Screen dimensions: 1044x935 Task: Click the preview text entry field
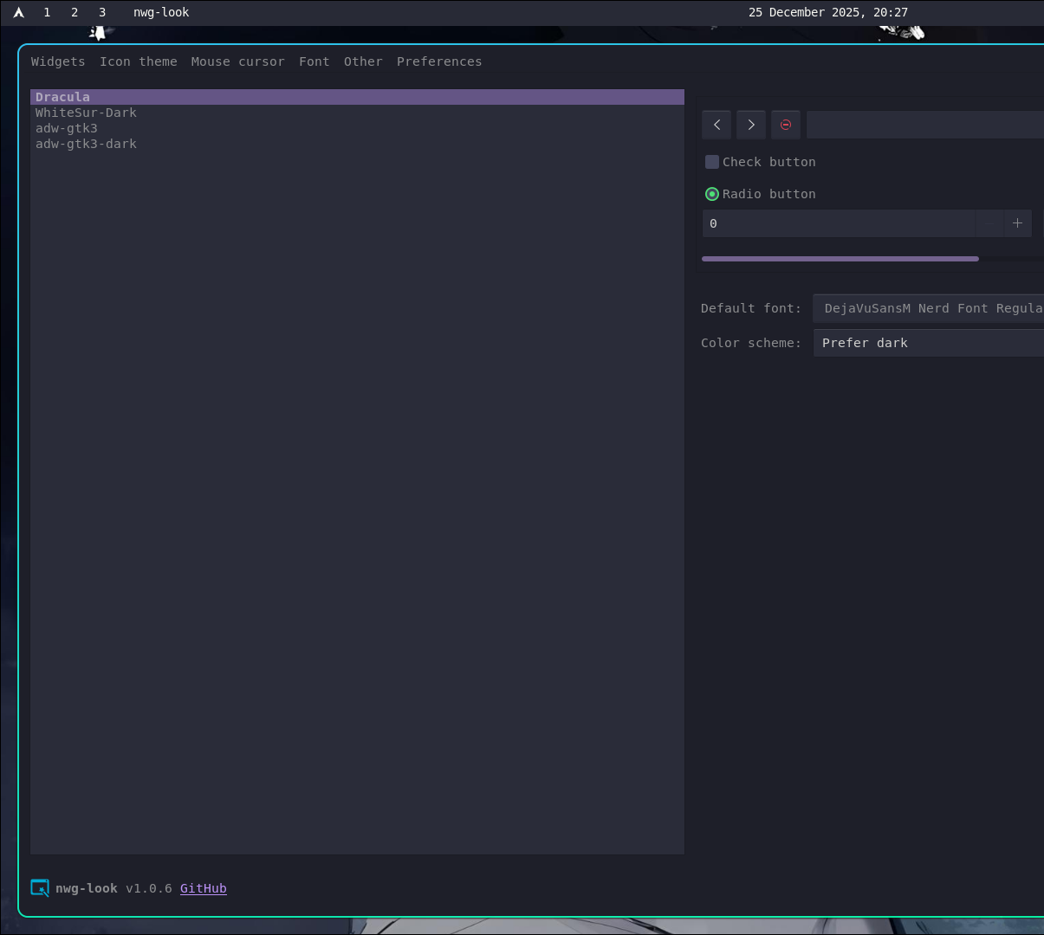click(x=924, y=125)
